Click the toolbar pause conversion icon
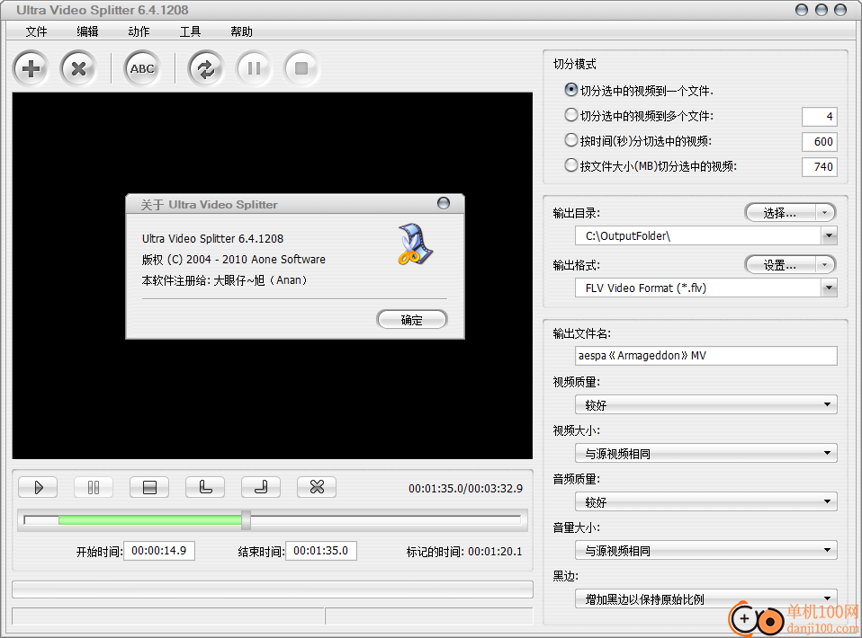The width and height of the screenshot is (862, 638). [x=254, y=68]
